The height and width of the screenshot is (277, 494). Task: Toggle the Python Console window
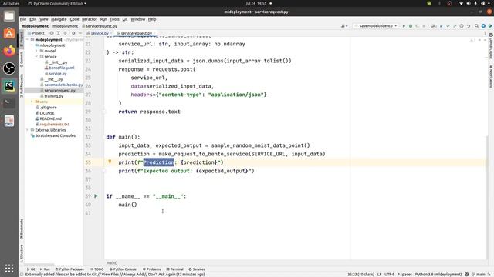[123, 269]
